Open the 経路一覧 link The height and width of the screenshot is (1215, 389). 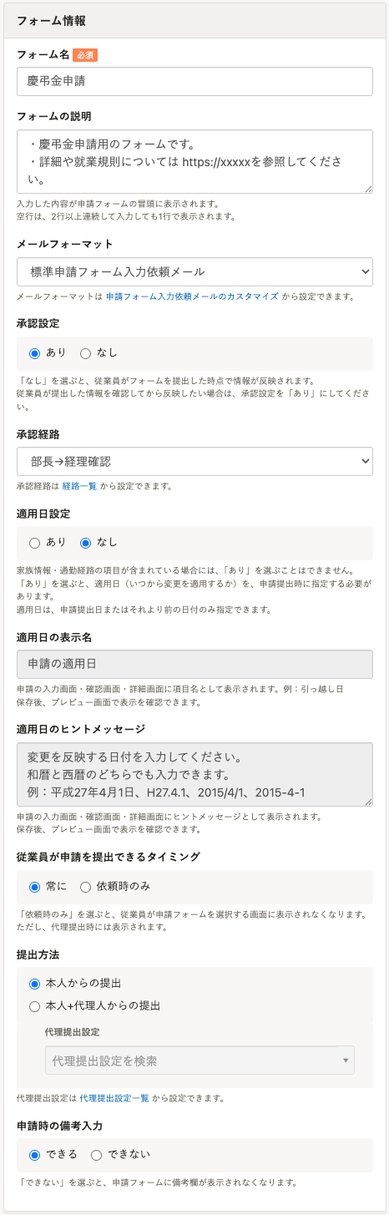point(79,486)
